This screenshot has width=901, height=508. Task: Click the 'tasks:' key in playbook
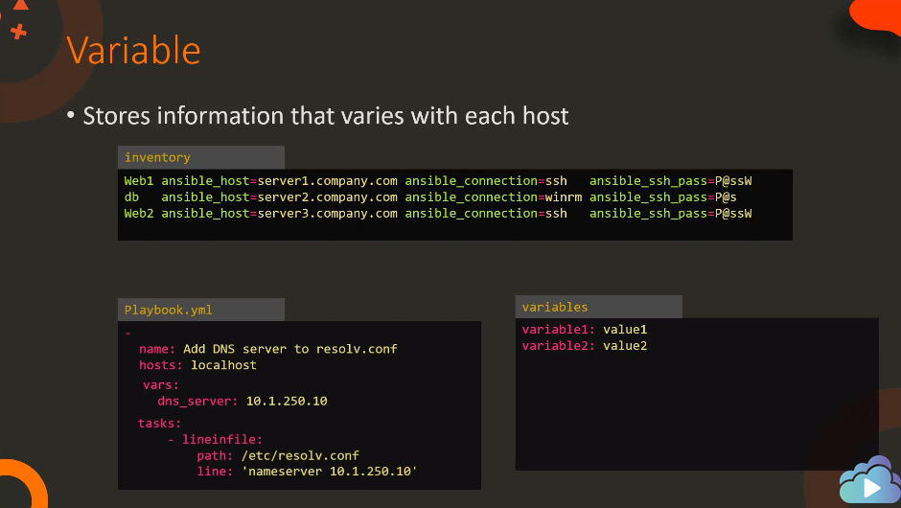(160, 423)
